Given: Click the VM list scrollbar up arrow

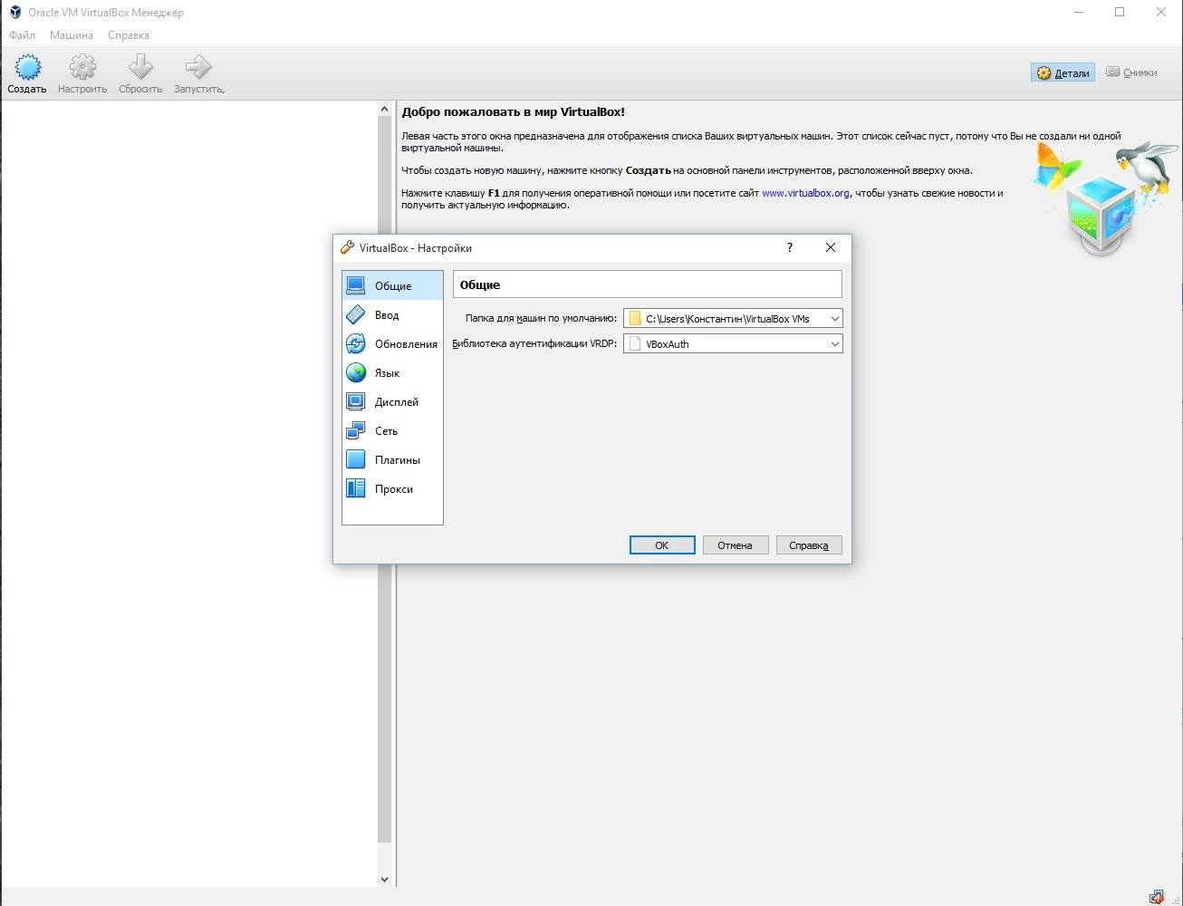Looking at the screenshot, I should (x=384, y=110).
